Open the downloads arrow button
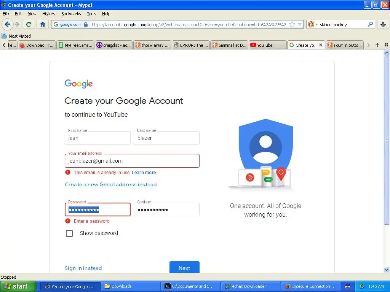 (383, 24)
